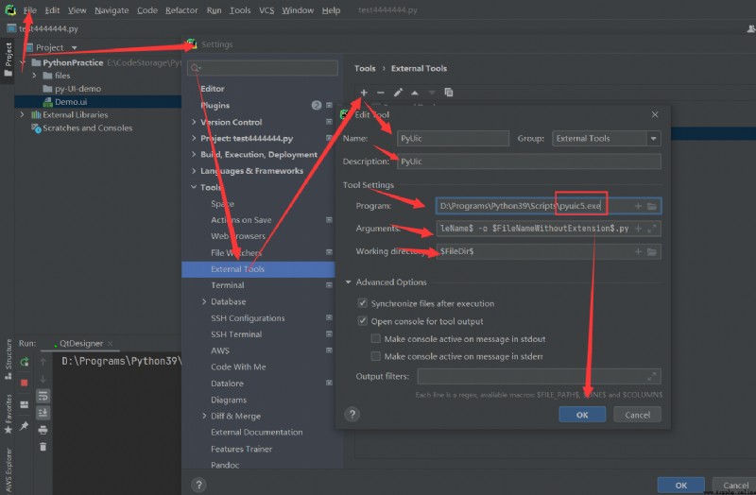Open Favorites tool window sidebar

(x=9, y=415)
